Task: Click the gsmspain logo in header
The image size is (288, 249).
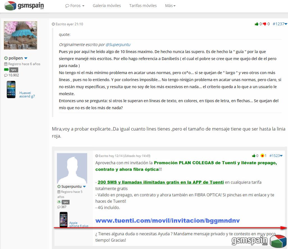Action: [x=24, y=6]
